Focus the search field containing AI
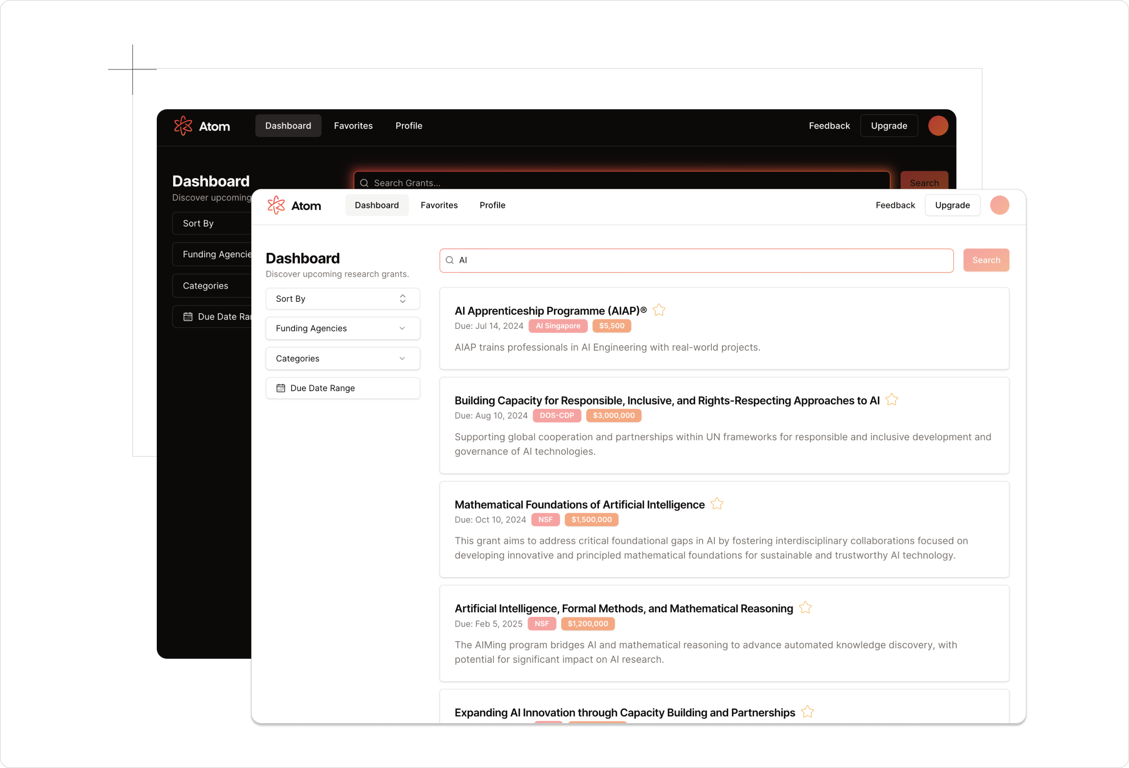 696,260
